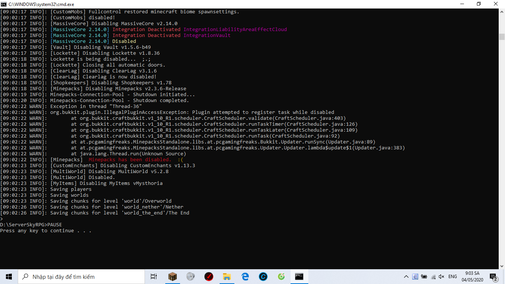Viewport: 505px width, 284px height.
Task: Click "Shutdown initiated..." log text
Action: tap(164, 95)
